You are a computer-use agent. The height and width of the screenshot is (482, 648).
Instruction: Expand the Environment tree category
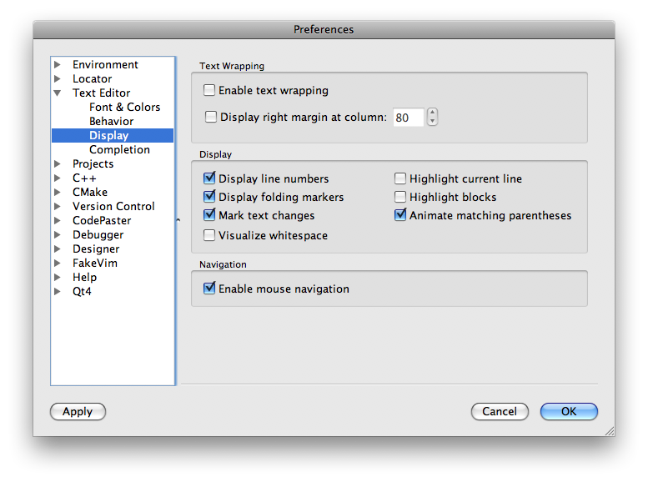point(58,65)
